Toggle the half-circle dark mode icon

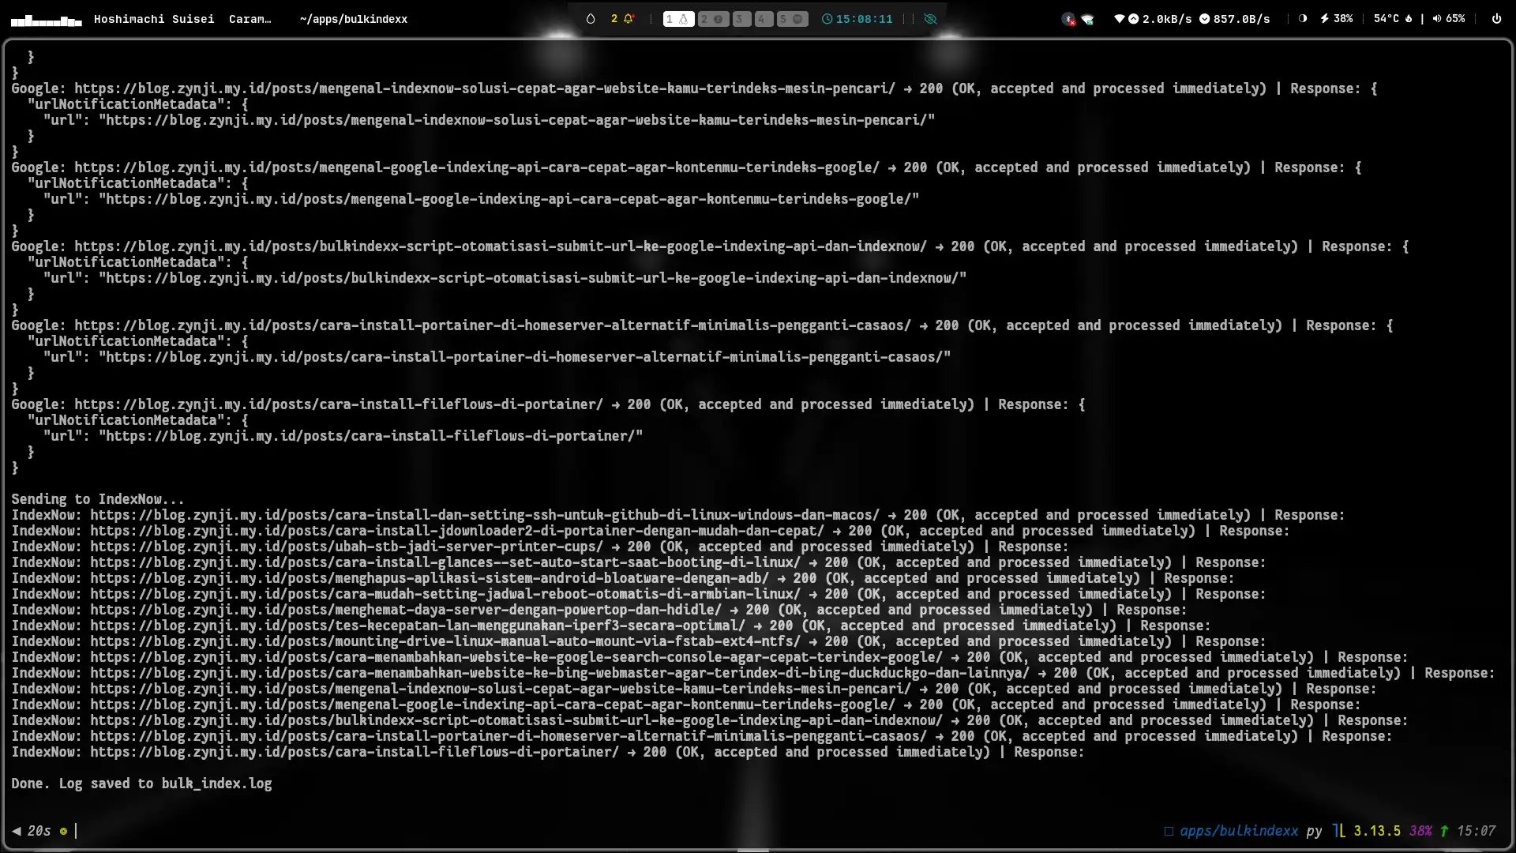tap(1303, 18)
